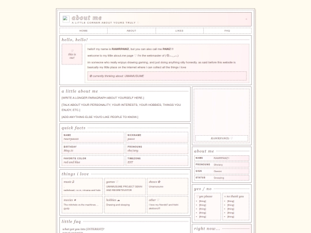This screenshot has width=311, height=233.
Task: Open the ABOUT navigation tab
Action: 131,30
